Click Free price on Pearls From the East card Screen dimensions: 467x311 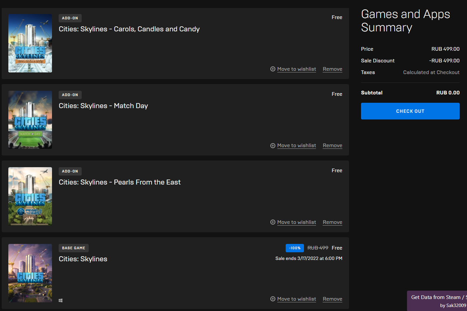tap(337, 171)
